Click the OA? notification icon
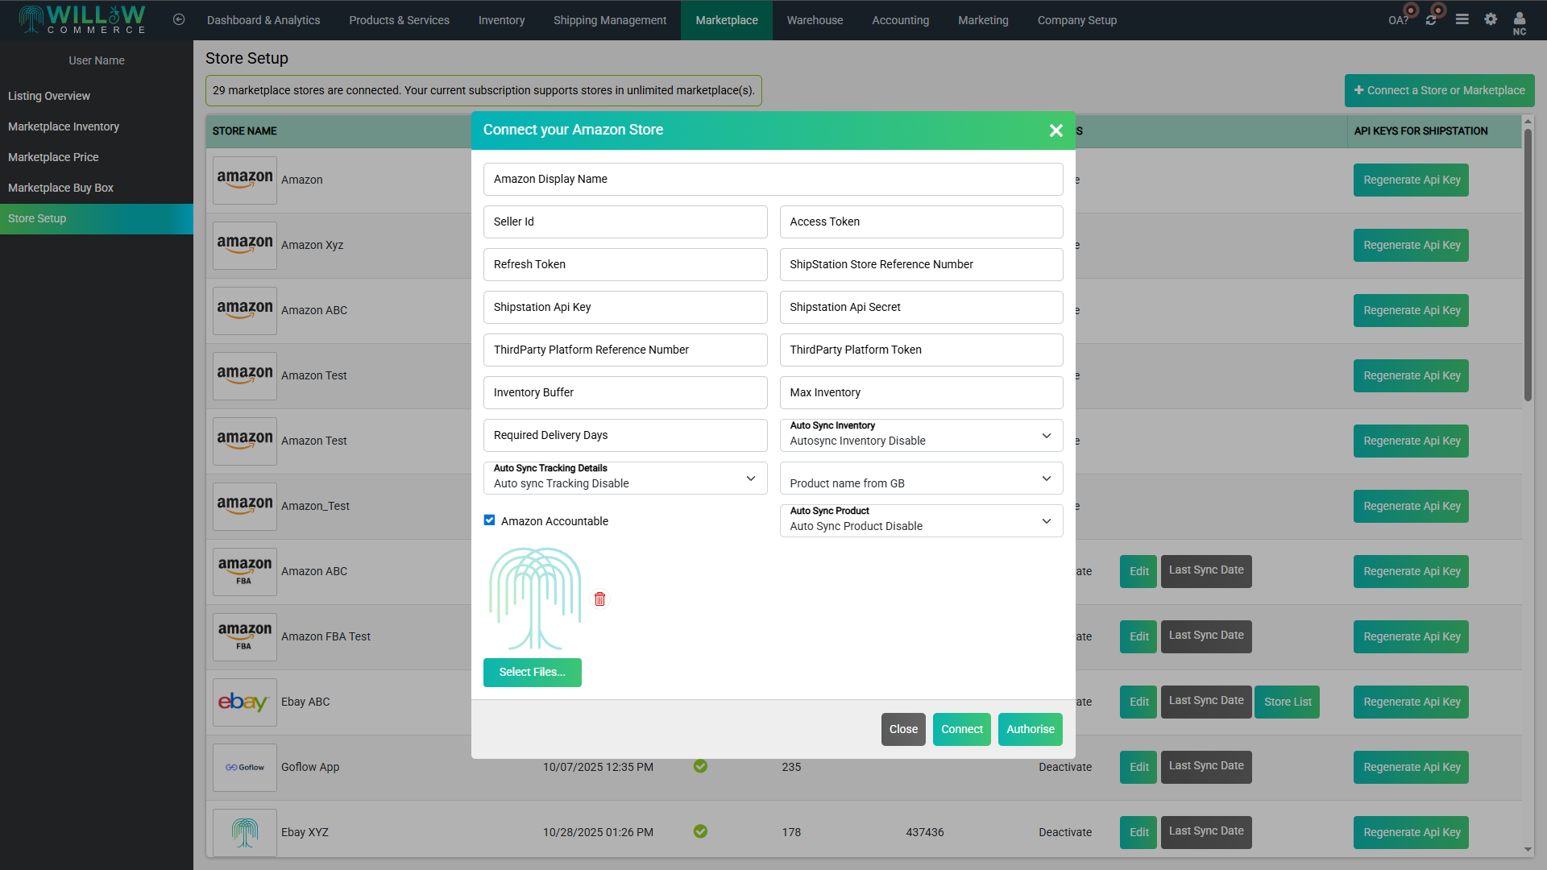 pyautogui.click(x=1400, y=19)
